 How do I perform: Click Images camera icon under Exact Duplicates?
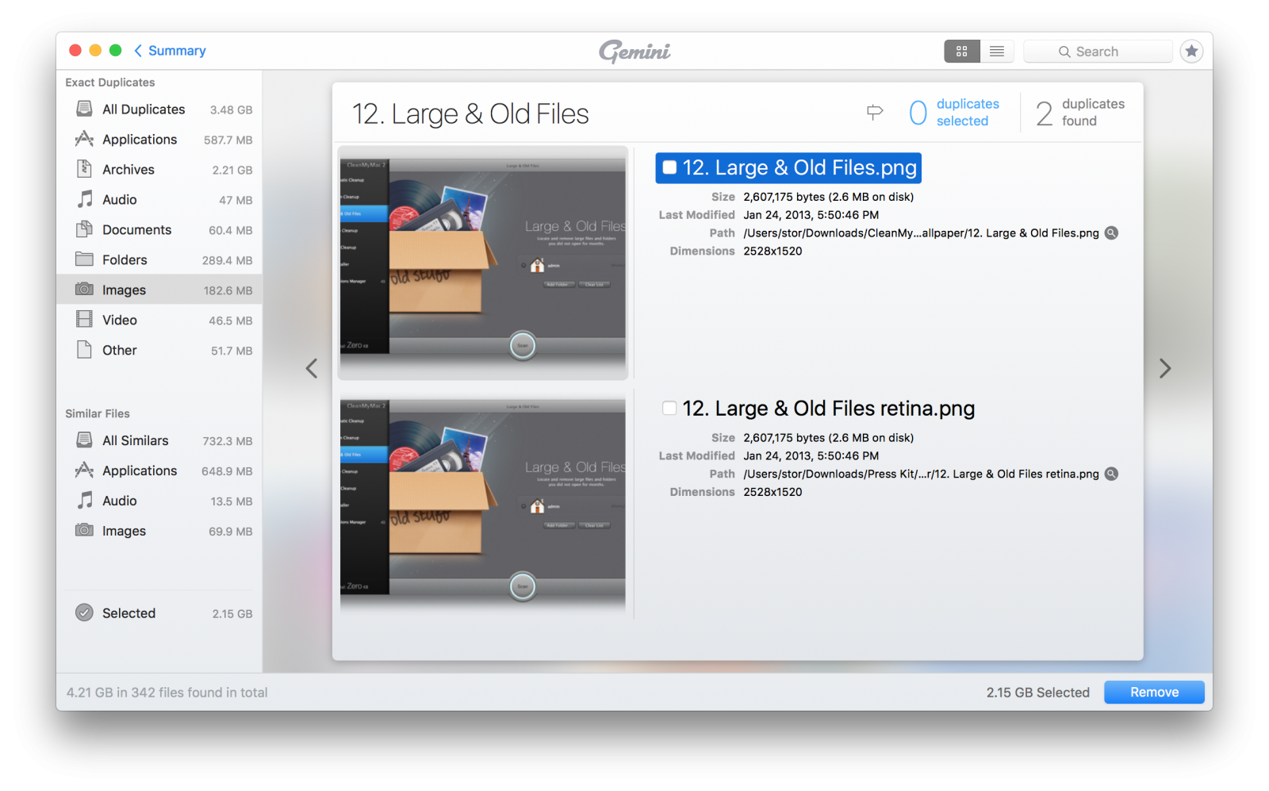(84, 290)
